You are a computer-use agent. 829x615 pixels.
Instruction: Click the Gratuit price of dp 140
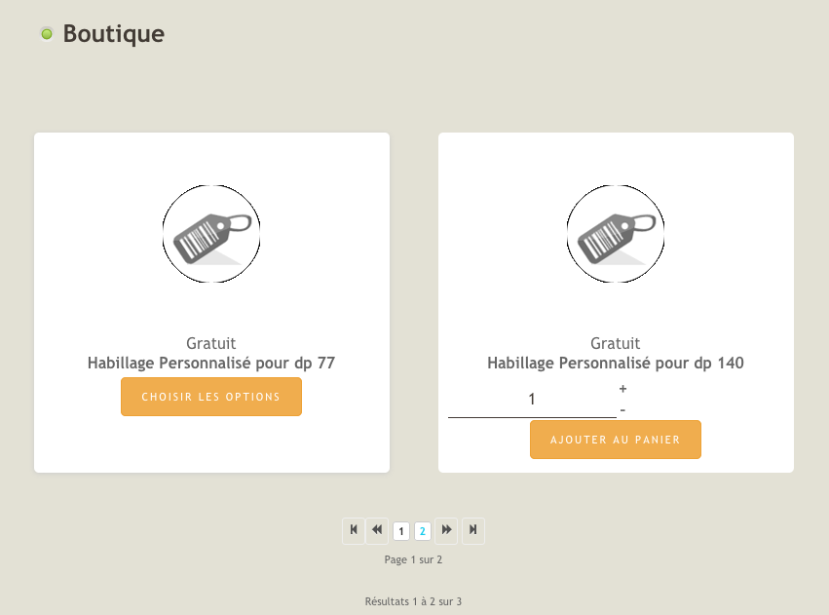coord(616,343)
